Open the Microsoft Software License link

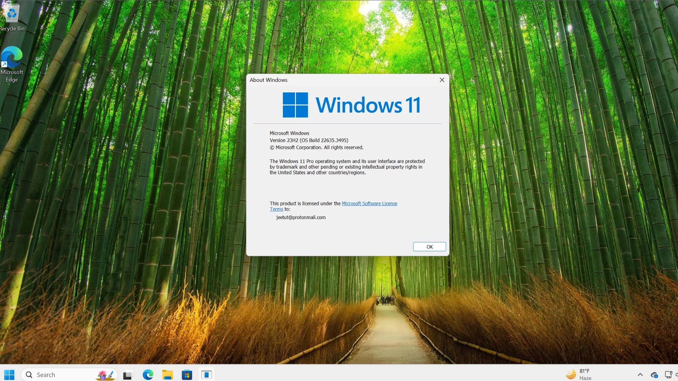tap(369, 204)
